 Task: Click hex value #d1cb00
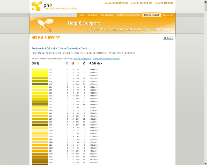pos(93,78)
